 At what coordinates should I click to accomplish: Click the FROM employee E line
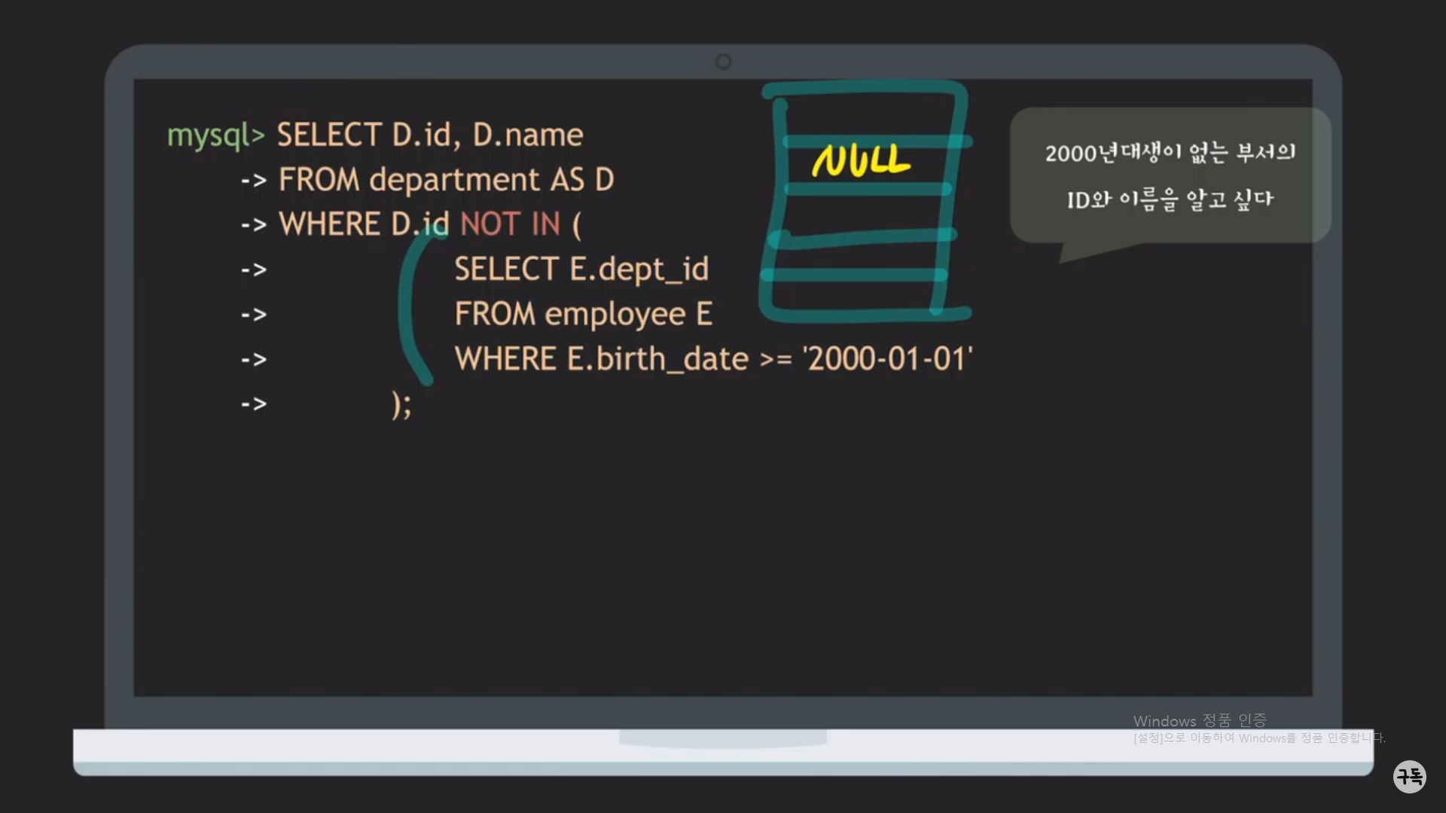coord(583,314)
